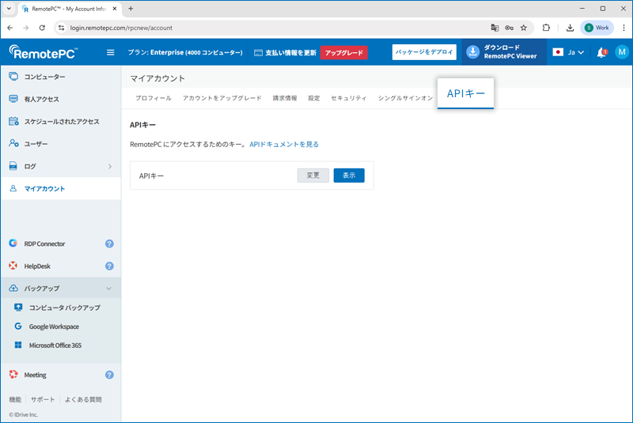Open コンピュータ バックアップ

(x=64, y=308)
